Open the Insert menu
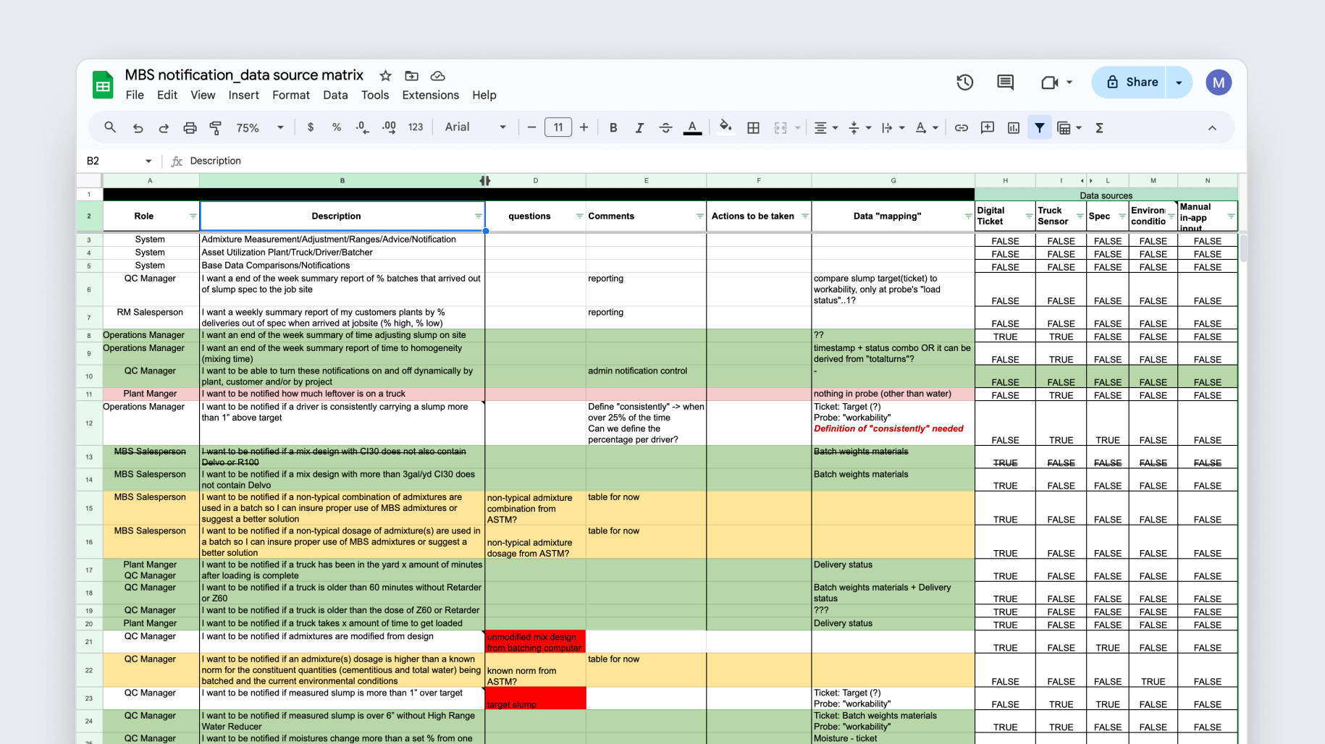 (244, 95)
